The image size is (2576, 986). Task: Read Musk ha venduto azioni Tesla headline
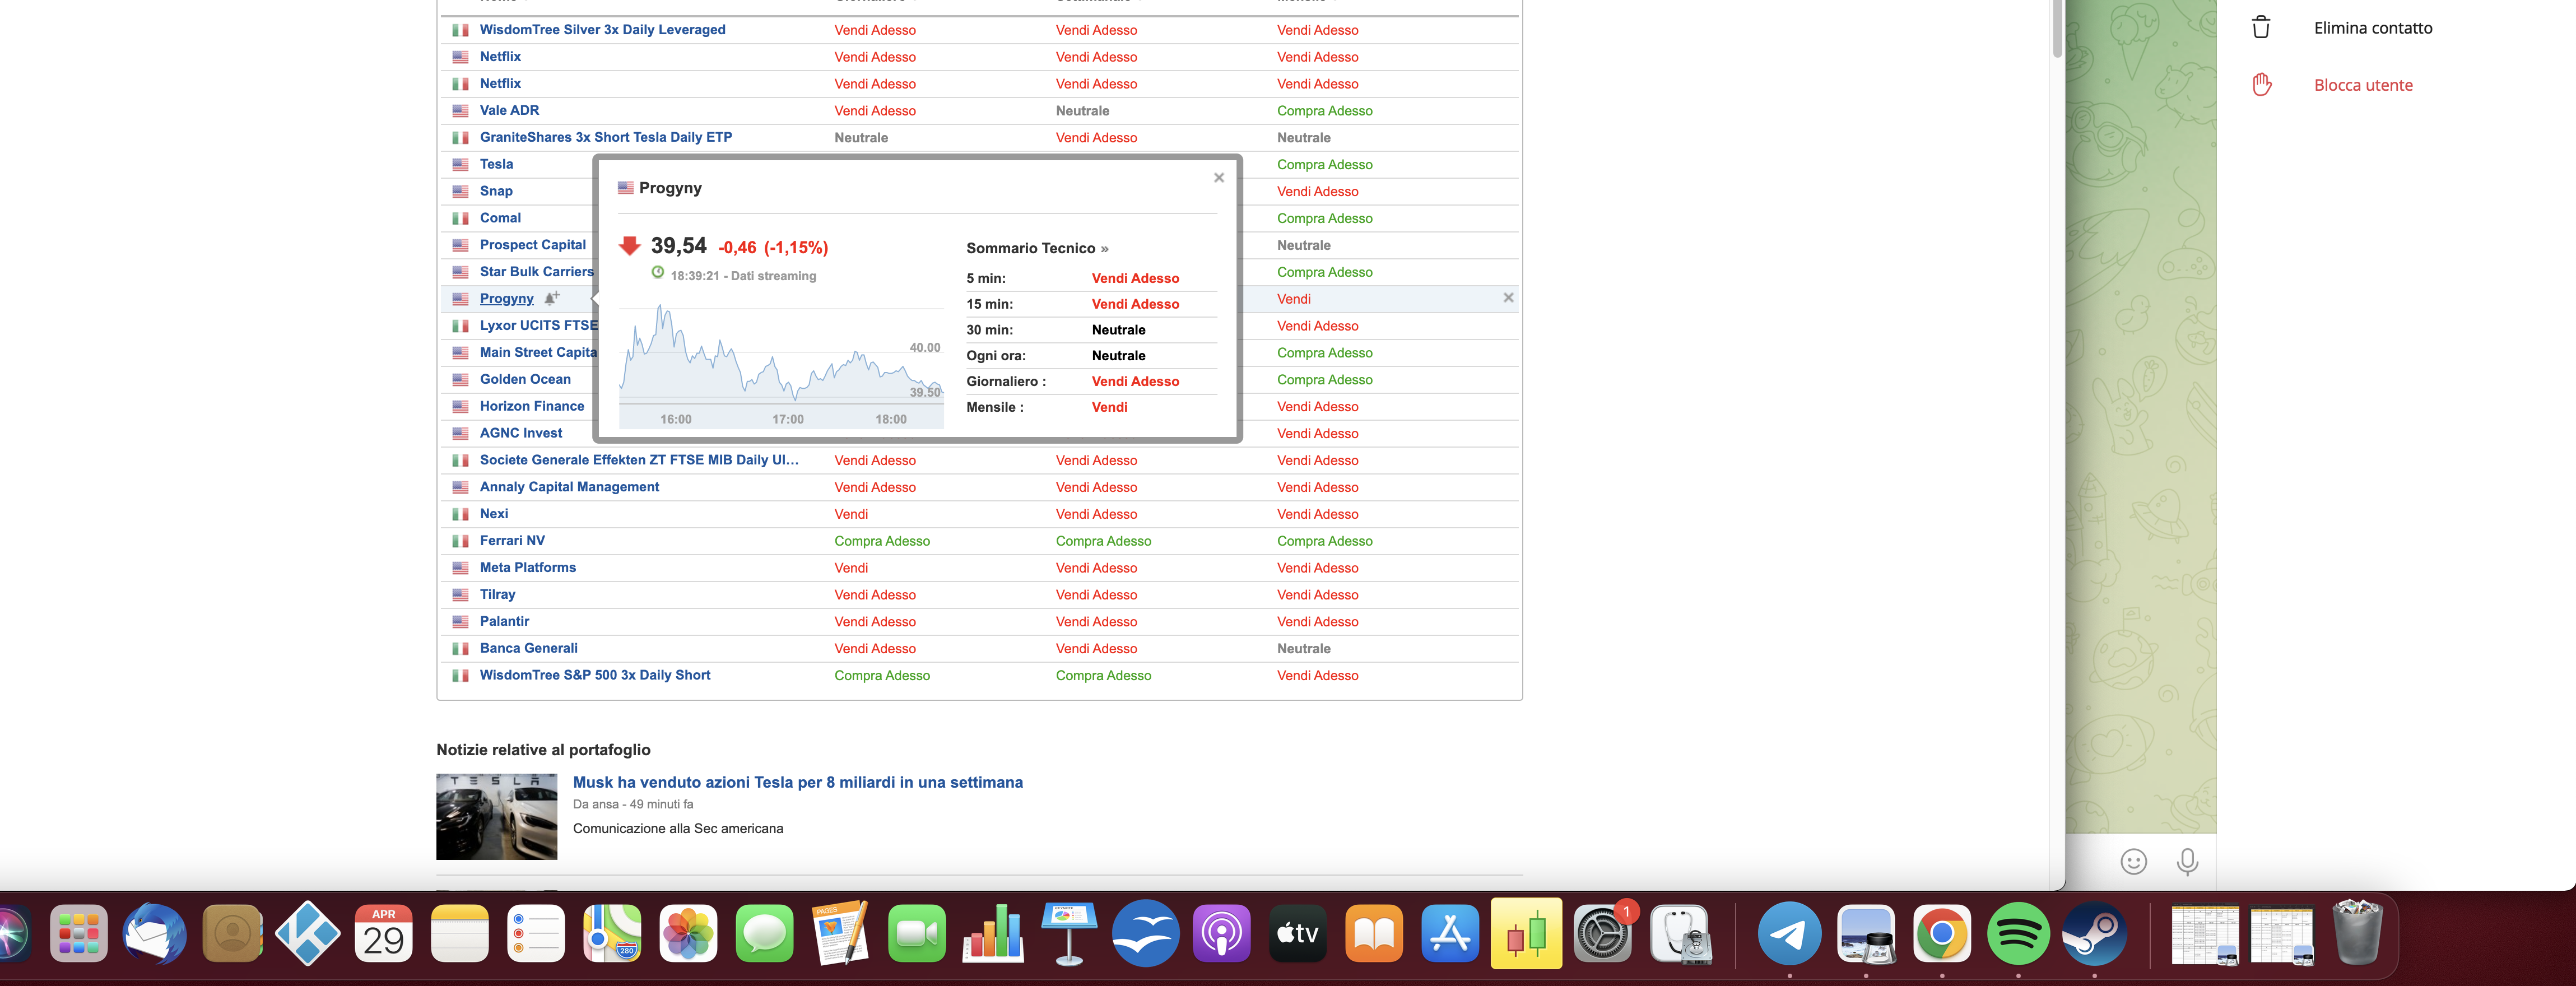[x=797, y=782]
